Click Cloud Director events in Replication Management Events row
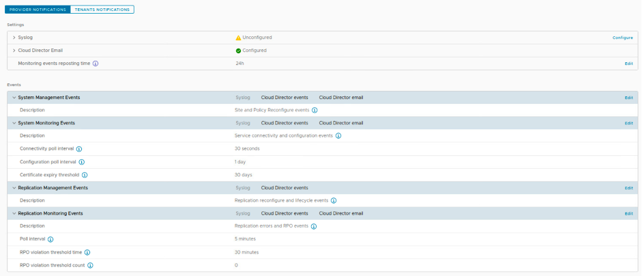Viewport: 642px width, 276px height. pos(284,188)
